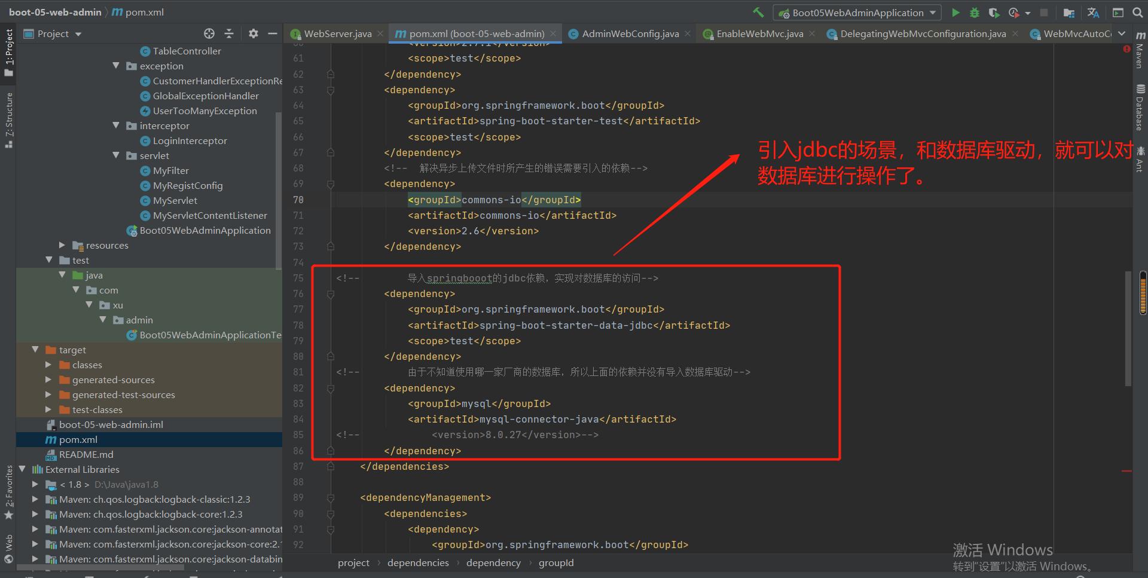Click the fold marker on line 82
Screen dimensions: 1148x578
click(x=331, y=389)
